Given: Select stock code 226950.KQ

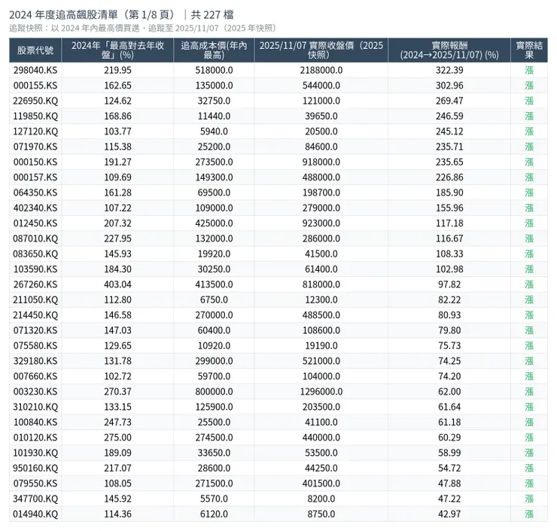Looking at the screenshot, I should 35,101.
